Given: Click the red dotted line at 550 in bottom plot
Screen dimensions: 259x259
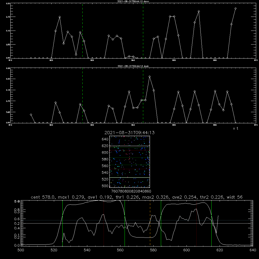Looking at the screenshot, I should pyautogui.click(x=104, y=223).
